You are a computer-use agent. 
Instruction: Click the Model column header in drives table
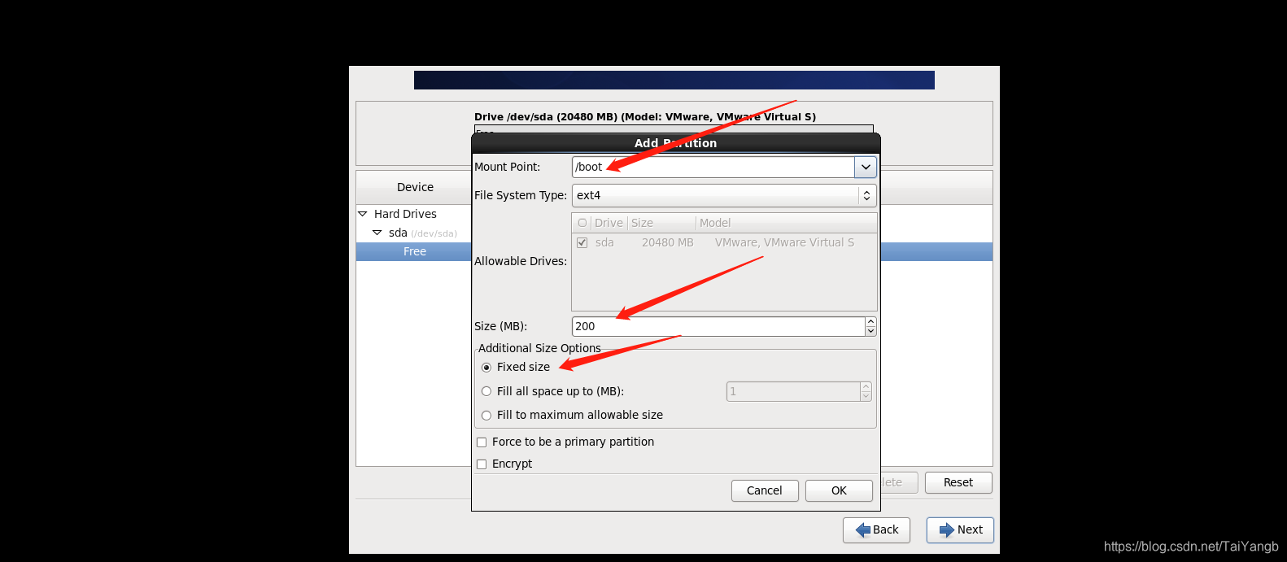(x=786, y=223)
